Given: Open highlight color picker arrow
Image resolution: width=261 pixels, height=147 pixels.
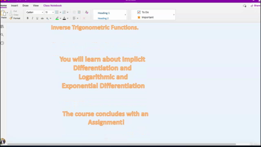Looking at the screenshot, I should [60, 18].
